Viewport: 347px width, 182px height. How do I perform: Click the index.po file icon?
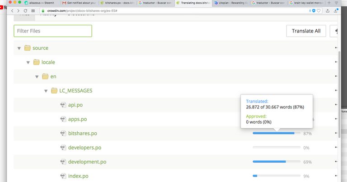click(x=63, y=176)
